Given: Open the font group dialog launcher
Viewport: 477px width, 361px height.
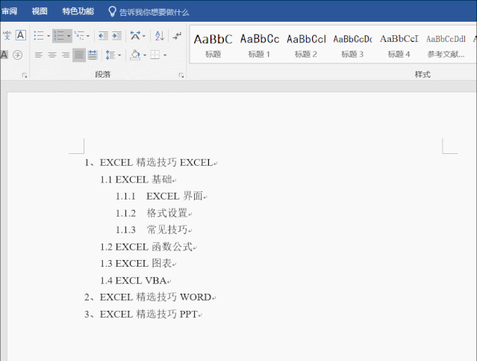Looking at the screenshot, I should coord(25,75).
